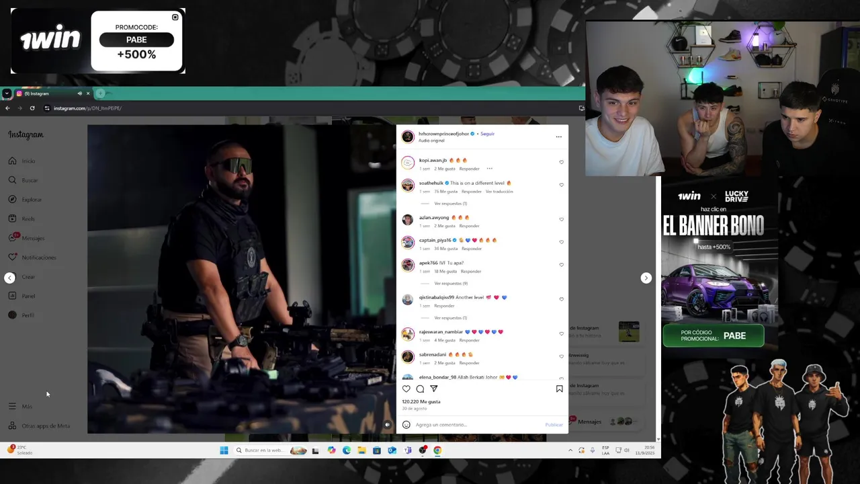Show hidden tray icons chevron
Screen dimensions: 860x484
click(570, 450)
